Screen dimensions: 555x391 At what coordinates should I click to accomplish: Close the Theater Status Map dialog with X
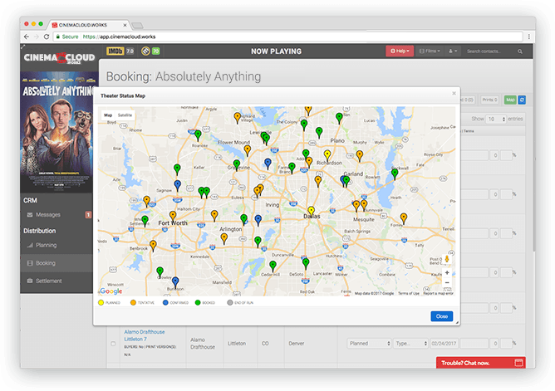pyautogui.click(x=454, y=92)
